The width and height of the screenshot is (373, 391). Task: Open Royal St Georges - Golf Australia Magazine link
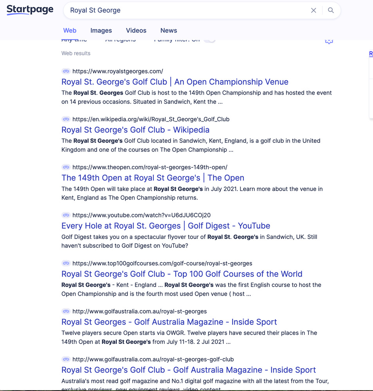point(169,322)
